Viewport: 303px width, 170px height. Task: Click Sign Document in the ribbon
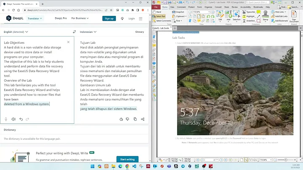point(294,16)
